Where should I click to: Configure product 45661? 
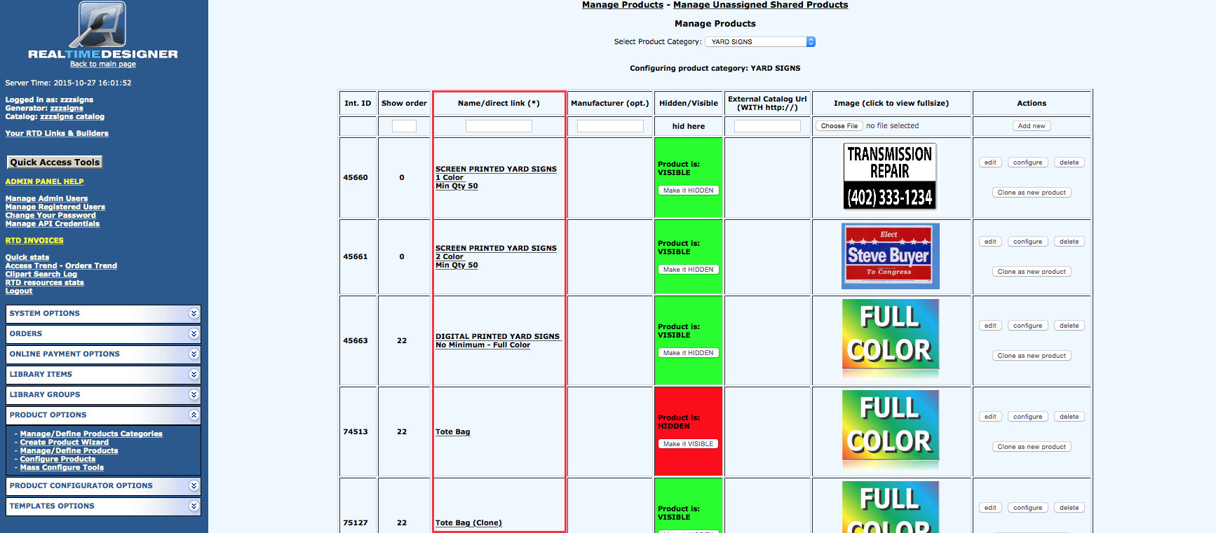pyautogui.click(x=1027, y=242)
